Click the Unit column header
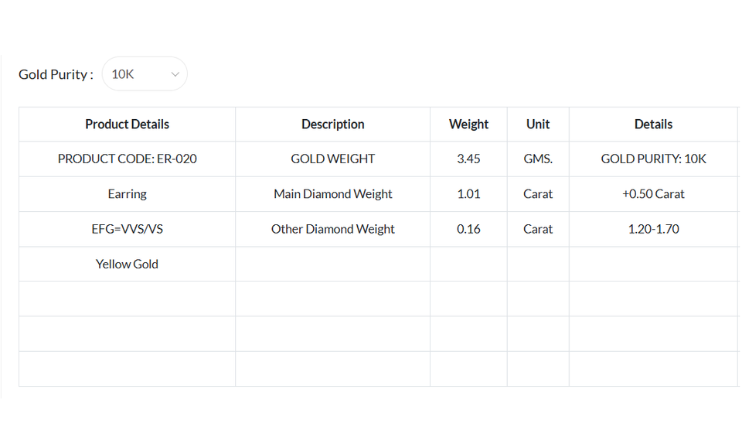The height and width of the screenshot is (437, 742). [x=538, y=124]
